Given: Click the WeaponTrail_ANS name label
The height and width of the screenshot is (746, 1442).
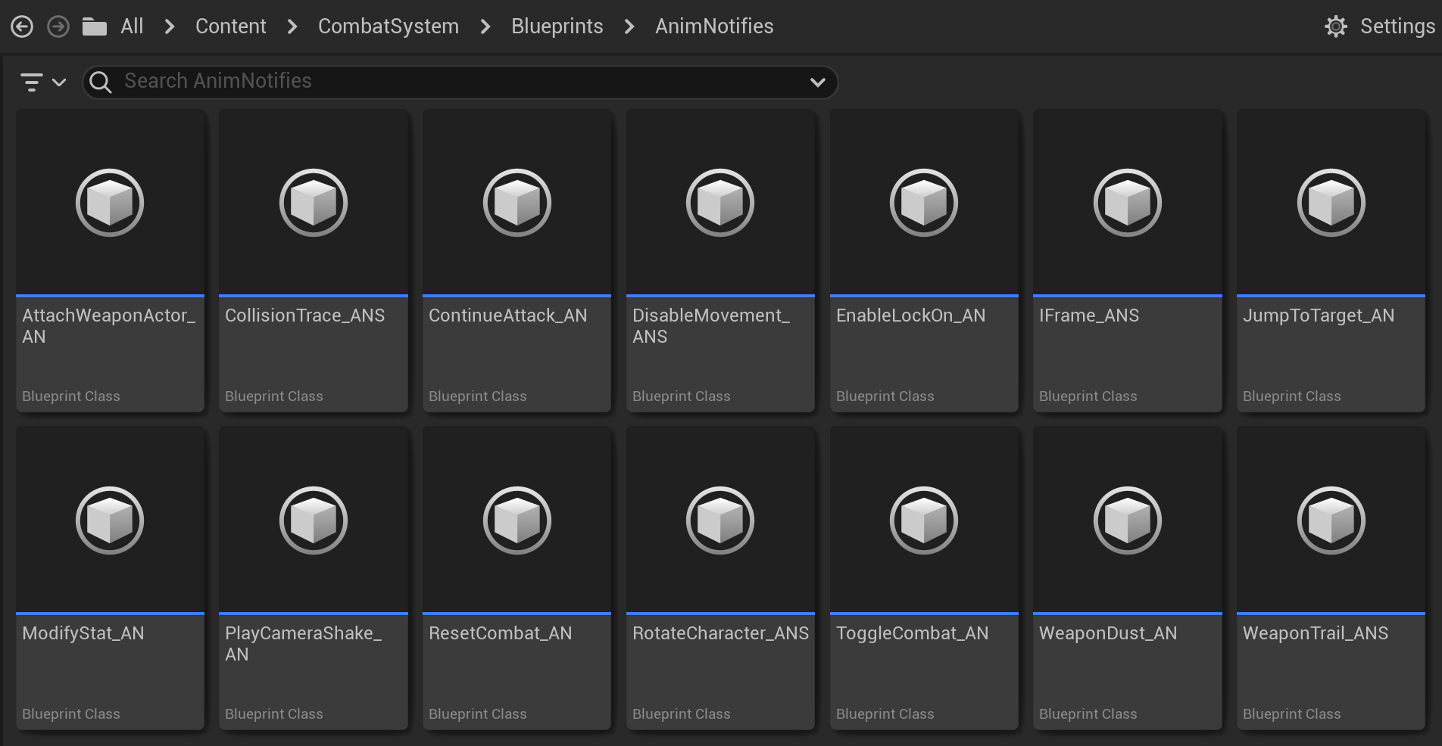Looking at the screenshot, I should point(1316,633).
